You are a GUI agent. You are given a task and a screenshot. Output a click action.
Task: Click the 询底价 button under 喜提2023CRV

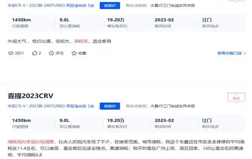click(x=110, y=106)
